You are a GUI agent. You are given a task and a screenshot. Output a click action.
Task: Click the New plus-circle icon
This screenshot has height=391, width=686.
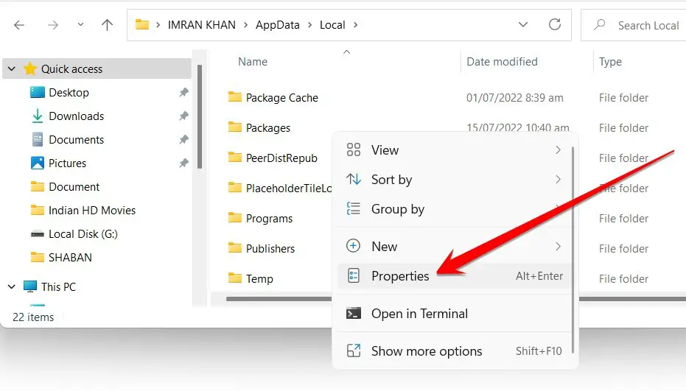pos(354,246)
